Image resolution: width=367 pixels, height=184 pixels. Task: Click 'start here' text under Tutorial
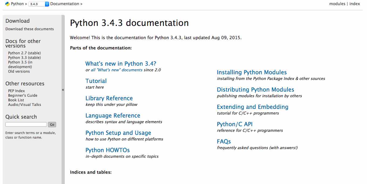click(95, 87)
